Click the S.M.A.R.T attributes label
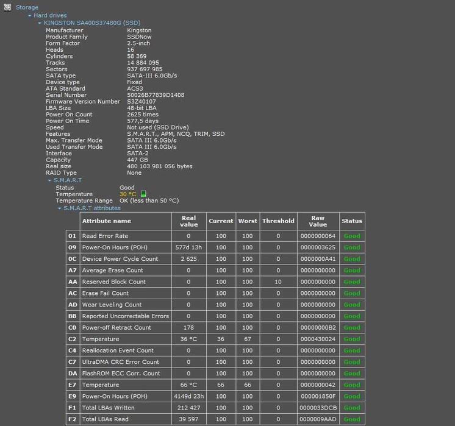The height and width of the screenshot is (426, 455). click(x=92, y=208)
